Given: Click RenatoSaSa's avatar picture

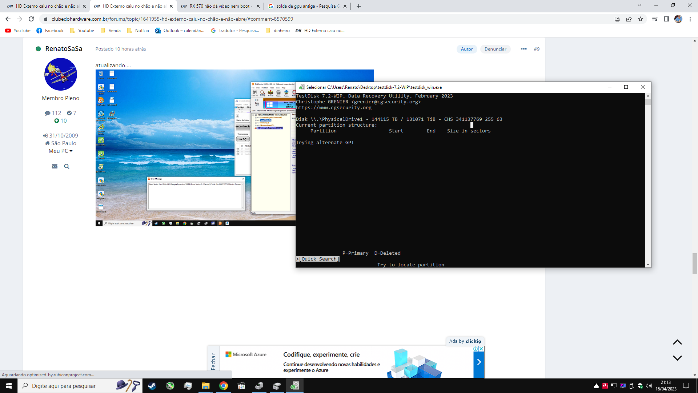Looking at the screenshot, I should pyautogui.click(x=61, y=74).
